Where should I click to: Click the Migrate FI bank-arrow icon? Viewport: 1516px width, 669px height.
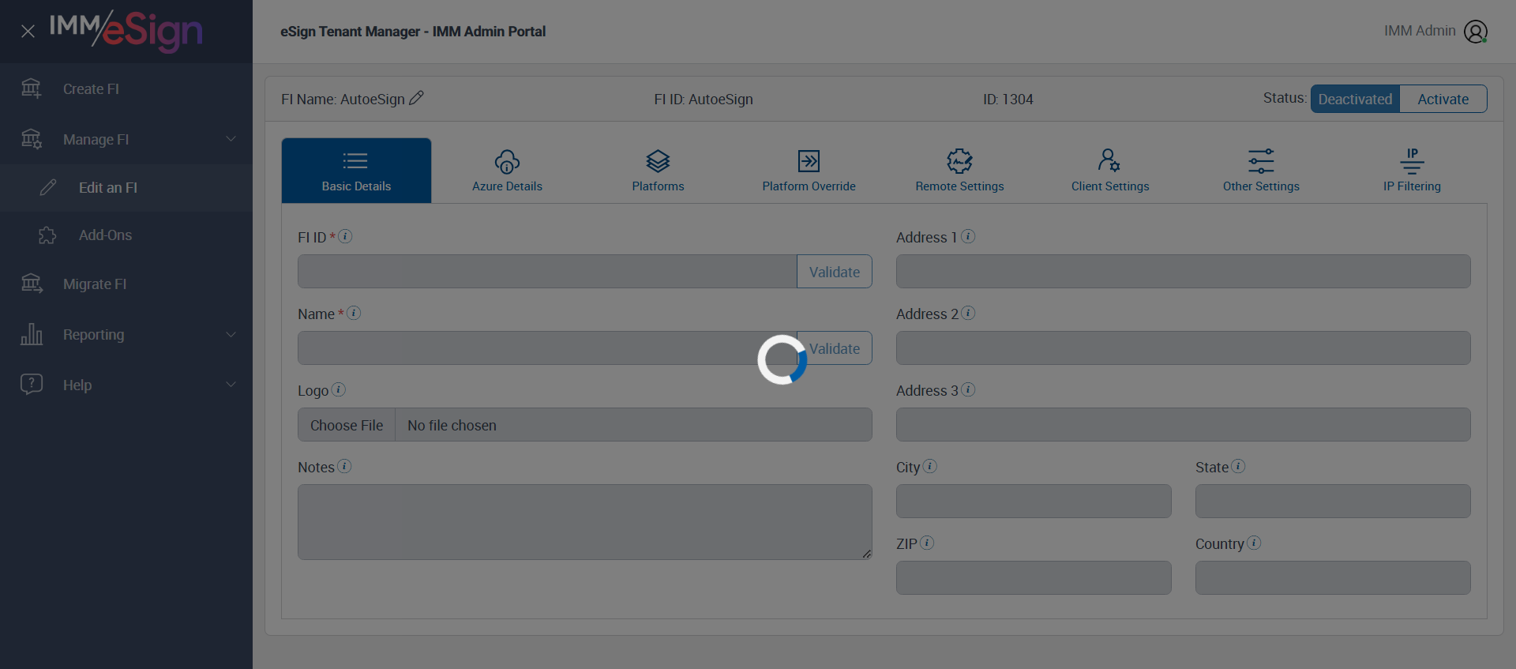pos(32,284)
